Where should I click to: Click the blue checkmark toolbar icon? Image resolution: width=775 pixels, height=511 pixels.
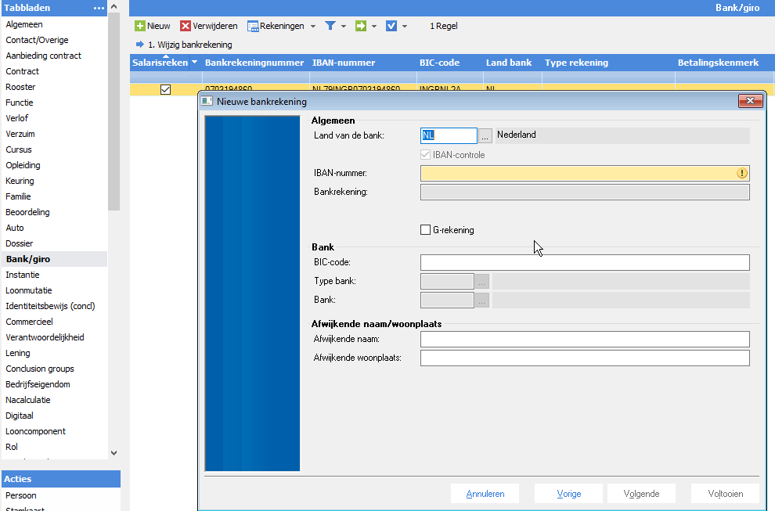point(391,26)
